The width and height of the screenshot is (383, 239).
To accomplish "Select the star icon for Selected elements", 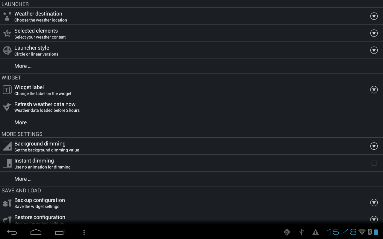I will (x=7, y=33).
